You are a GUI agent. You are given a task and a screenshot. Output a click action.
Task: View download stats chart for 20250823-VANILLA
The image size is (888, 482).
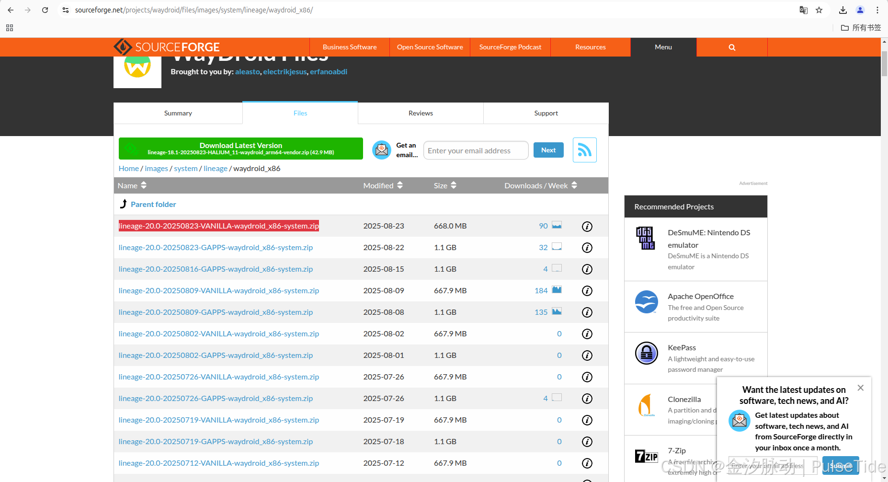[557, 225]
